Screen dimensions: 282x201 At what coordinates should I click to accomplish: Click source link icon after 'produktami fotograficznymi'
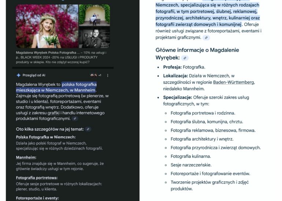coord(75,118)
